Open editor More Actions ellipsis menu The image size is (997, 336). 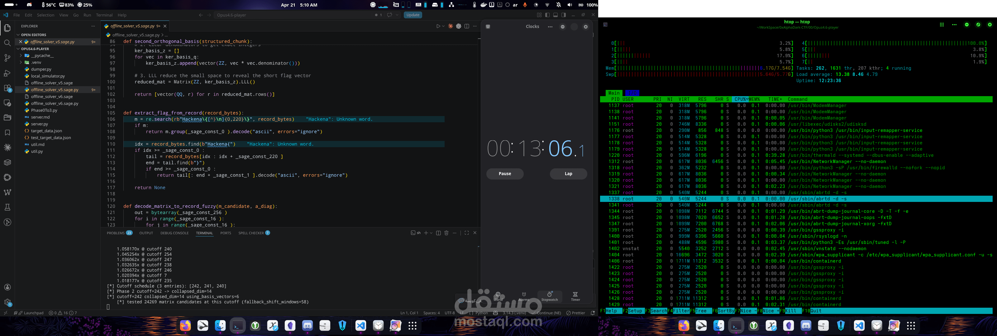(475, 26)
